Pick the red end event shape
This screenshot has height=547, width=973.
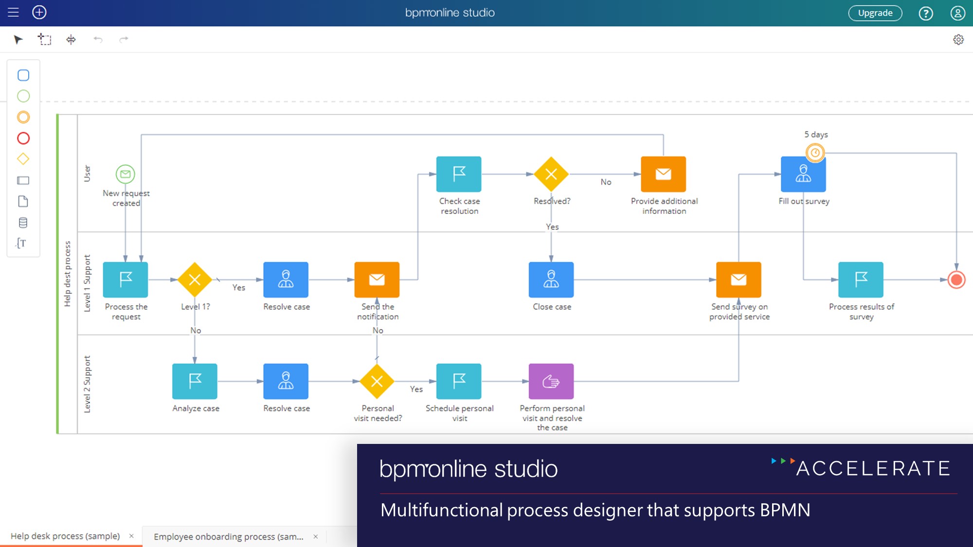tap(23, 139)
